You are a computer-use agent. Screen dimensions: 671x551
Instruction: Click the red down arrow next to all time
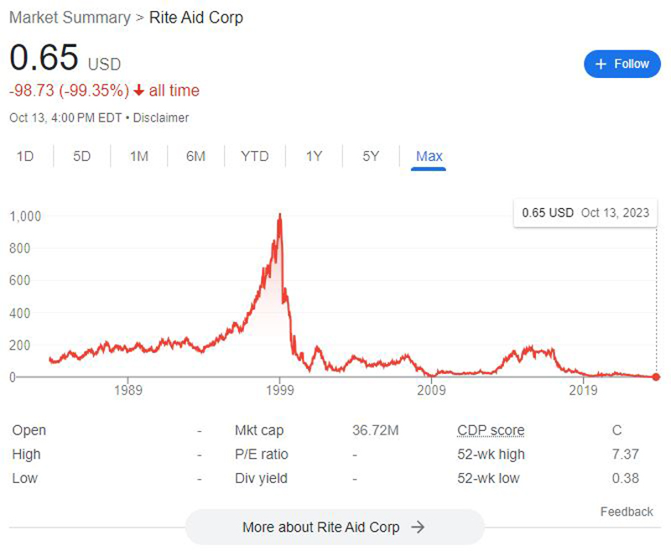[x=138, y=91]
